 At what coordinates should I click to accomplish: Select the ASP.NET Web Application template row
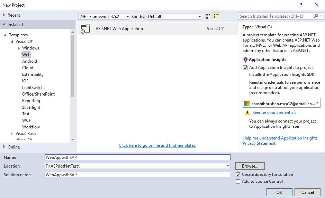(157, 29)
